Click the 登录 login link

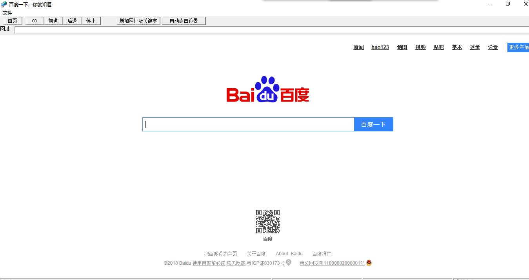[x=475, y=47]
